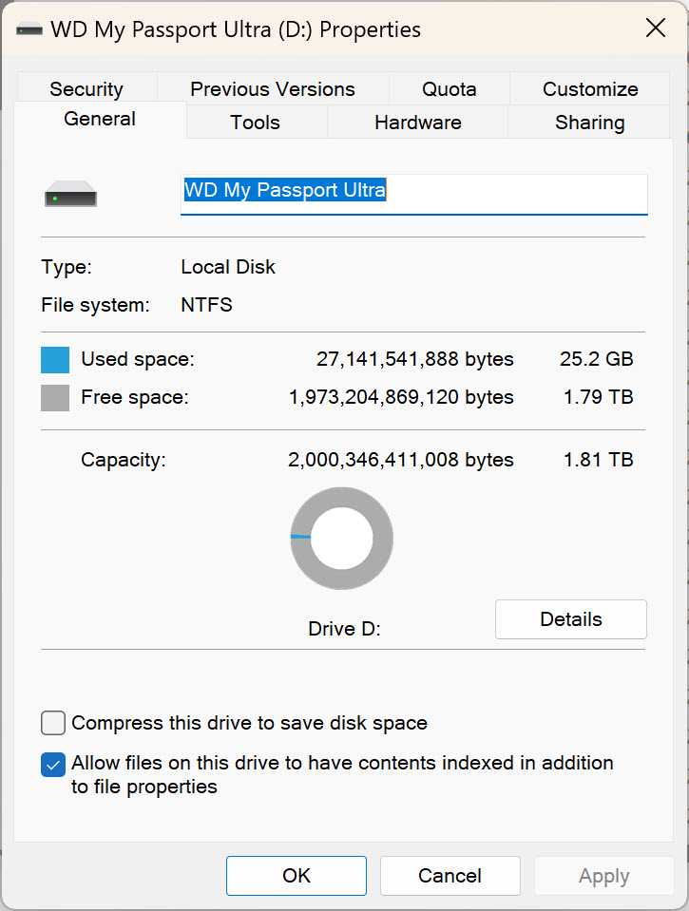Switch to the Hardware tab
This screenshot has width=689, height=911.
click(418, 122)
